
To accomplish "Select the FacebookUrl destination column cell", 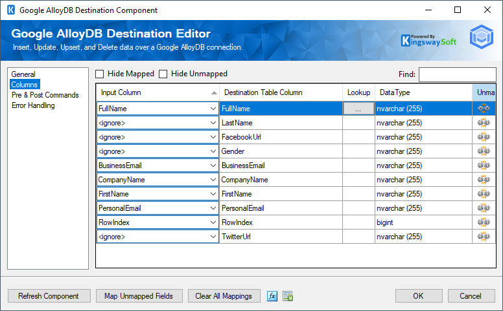I will point(281,137).
